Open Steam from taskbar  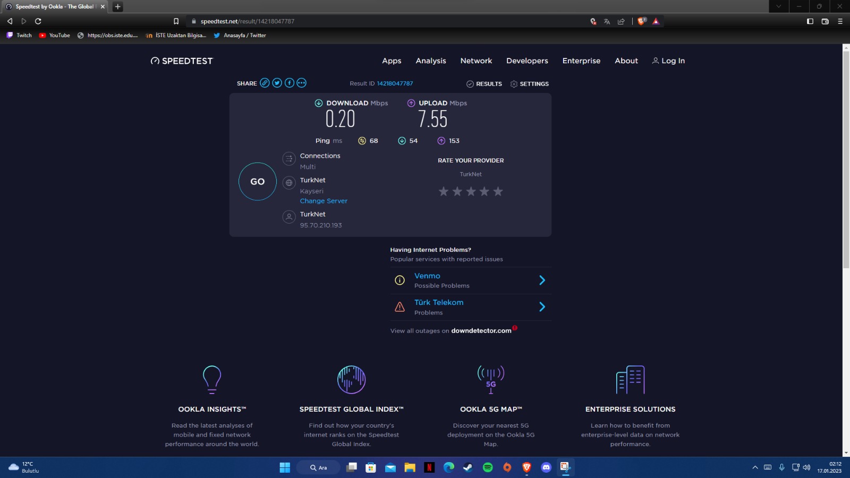pyautogui.click(x=468, y=467)
